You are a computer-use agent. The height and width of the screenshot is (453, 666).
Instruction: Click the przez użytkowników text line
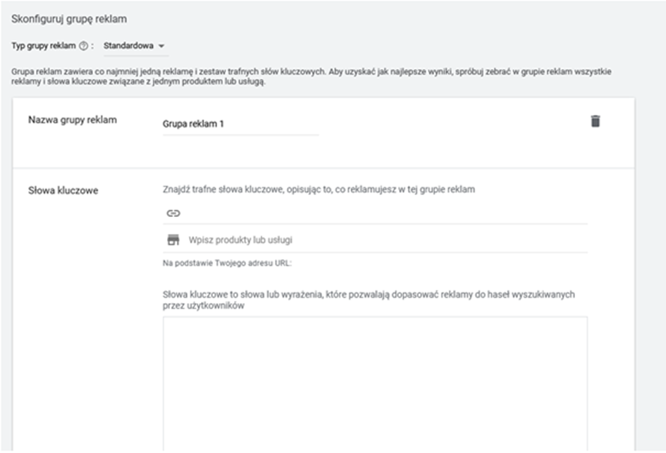tap(204, 306)
